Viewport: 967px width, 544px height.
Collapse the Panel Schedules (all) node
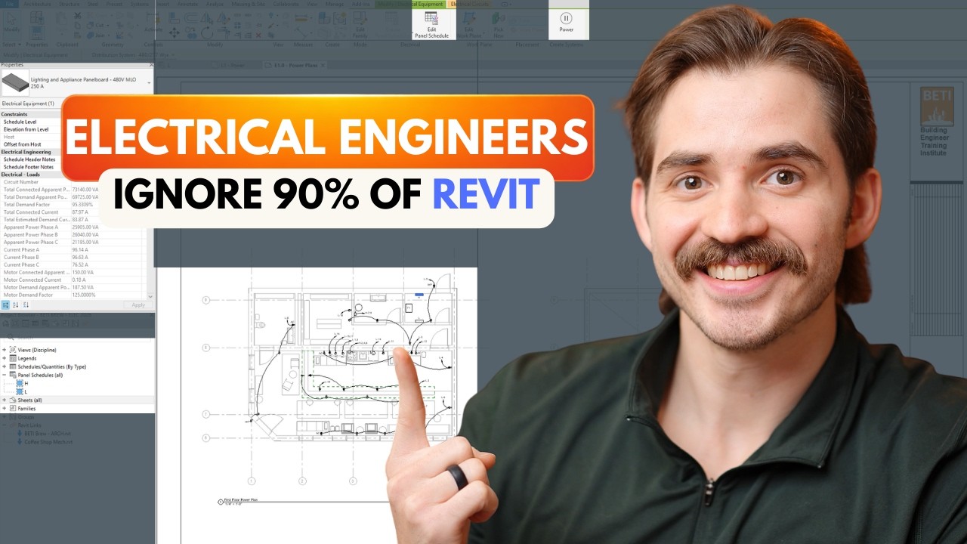[x=4, y=375]
